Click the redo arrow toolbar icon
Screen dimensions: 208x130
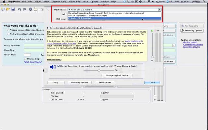point(24,9)
